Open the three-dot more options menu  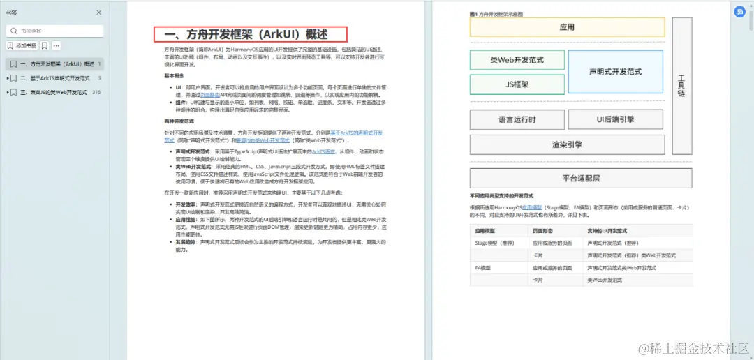pos(57,45)
